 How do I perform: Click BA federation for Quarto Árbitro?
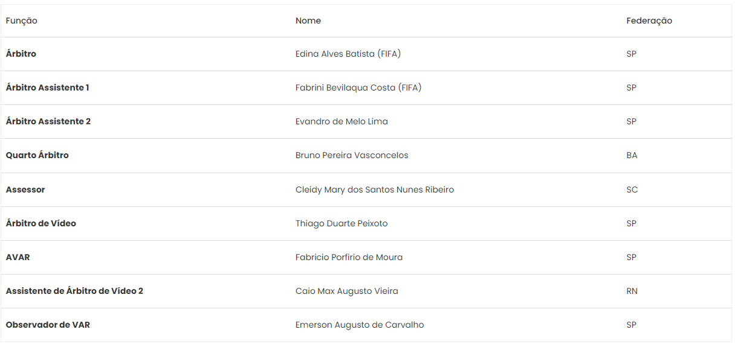click(632, 155)
